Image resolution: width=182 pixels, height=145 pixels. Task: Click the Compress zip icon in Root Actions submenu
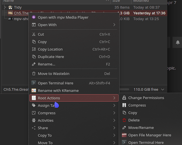point(124,105)
